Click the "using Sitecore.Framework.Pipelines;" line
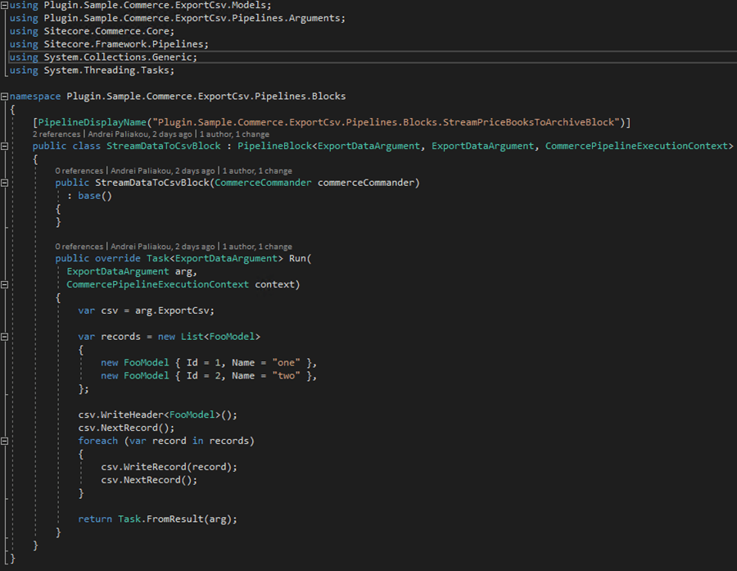 [x=109, y=44]
